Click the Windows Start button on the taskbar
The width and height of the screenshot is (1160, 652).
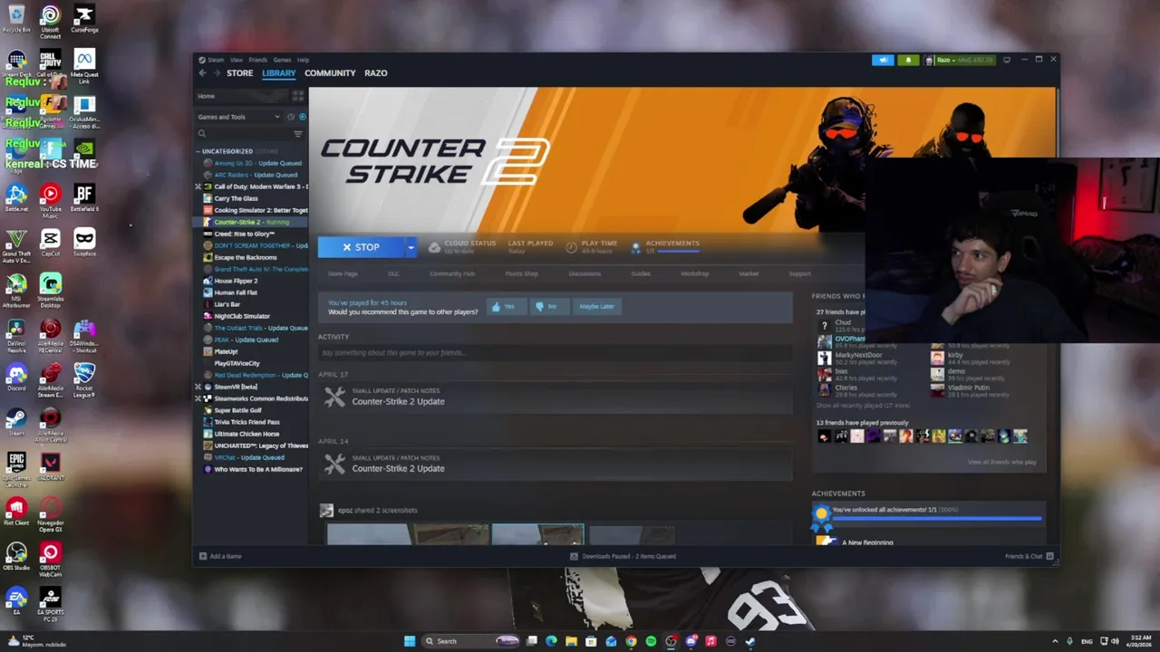coord(410,641)
